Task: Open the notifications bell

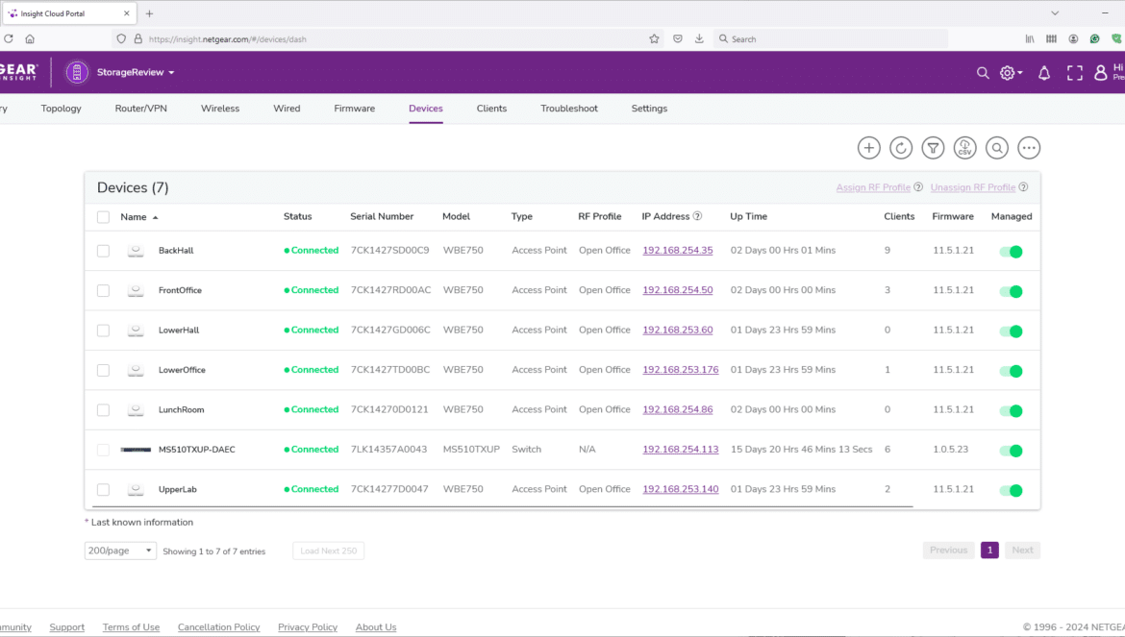Action: click(x=1044, y=72)
